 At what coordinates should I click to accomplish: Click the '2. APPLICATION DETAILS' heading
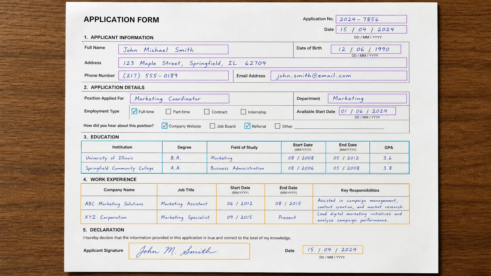coord(114,87)
